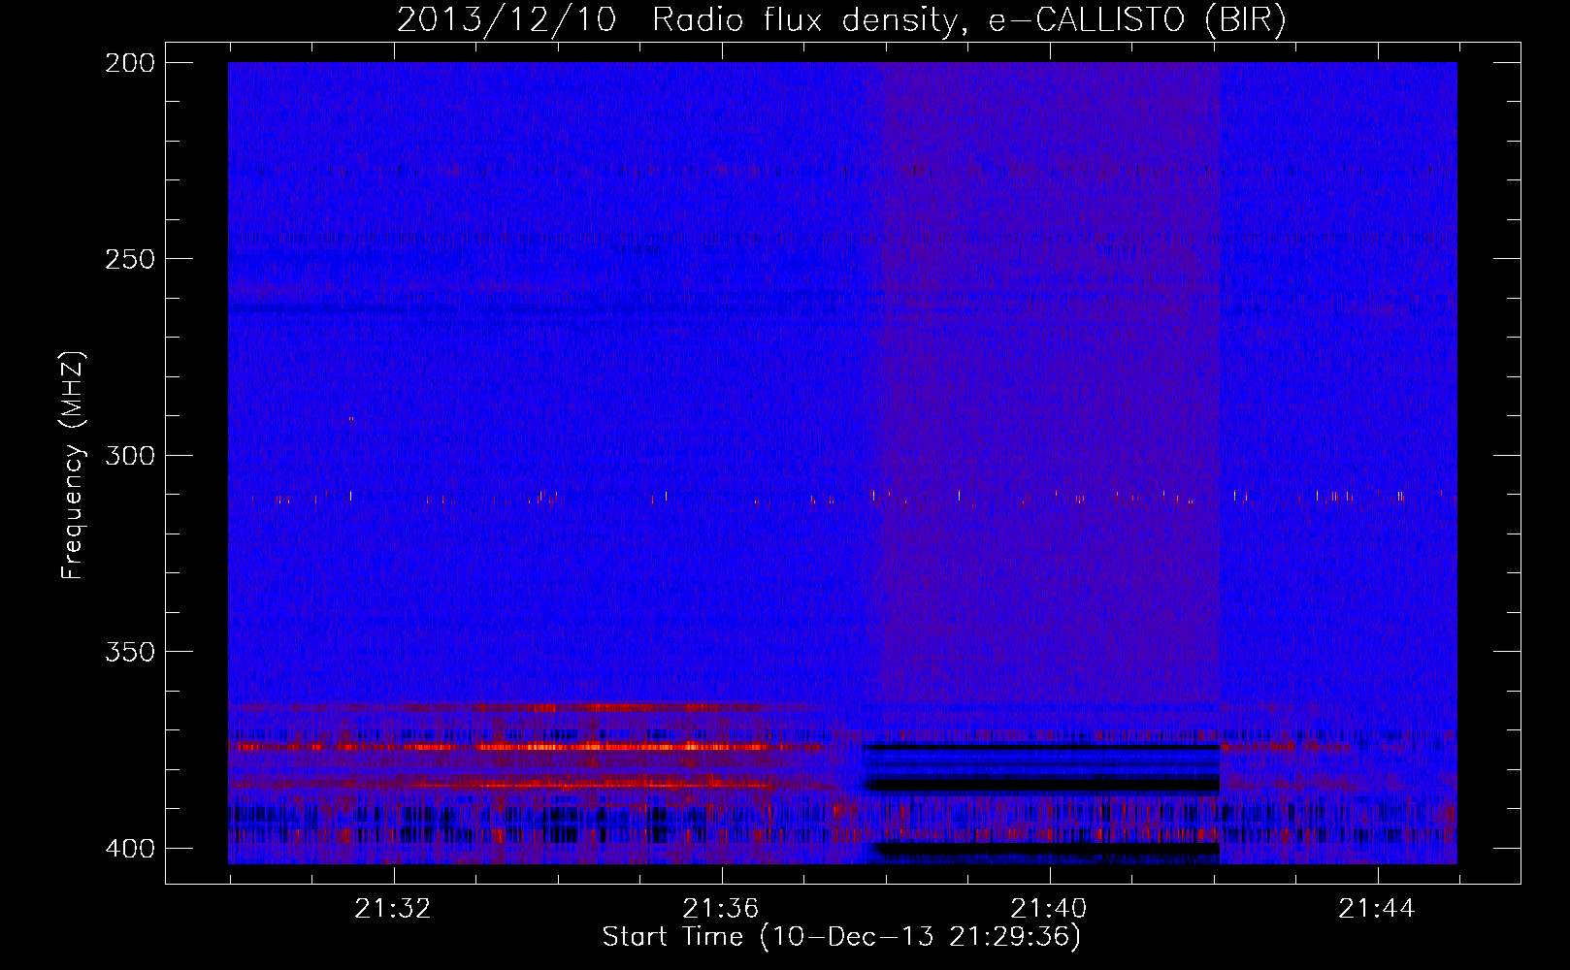Select the 'Frequency (MHZ)' y-axis label
1570x970 pixels.
click(73, 466)
